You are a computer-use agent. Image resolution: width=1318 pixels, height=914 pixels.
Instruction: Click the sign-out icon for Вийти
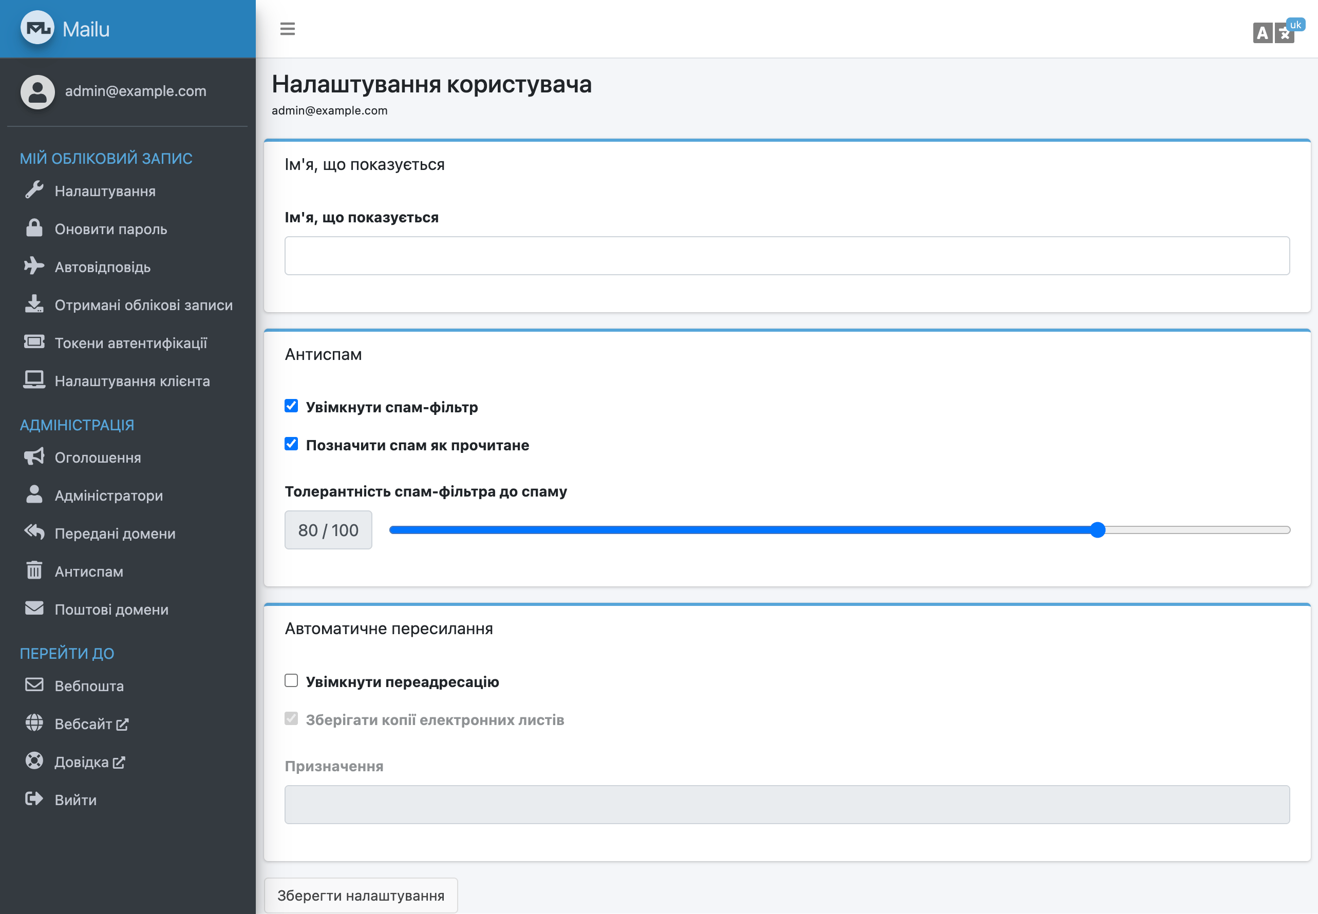[x=34, y=799]
